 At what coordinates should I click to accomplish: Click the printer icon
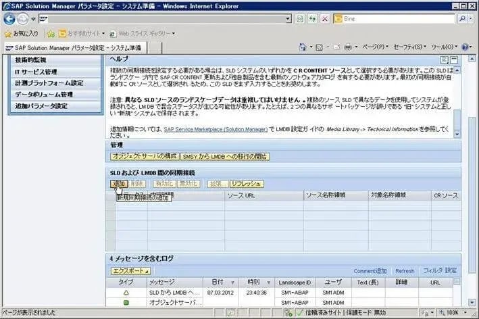click(348, 47)
